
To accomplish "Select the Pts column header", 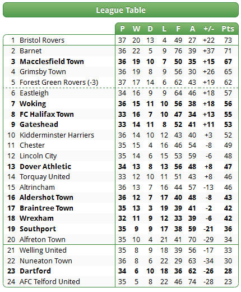I will 228,29.
